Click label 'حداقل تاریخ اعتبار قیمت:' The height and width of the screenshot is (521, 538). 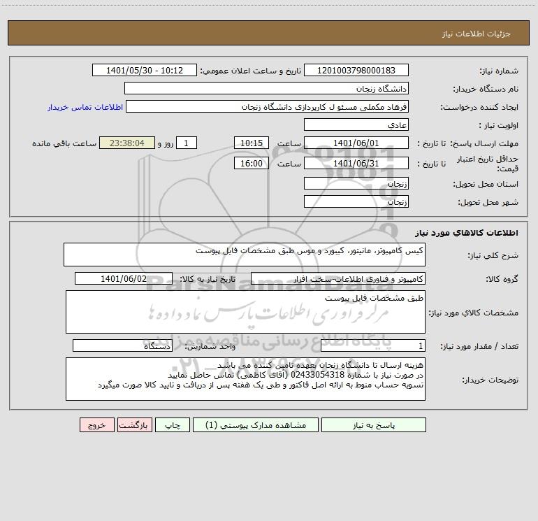click(x=488, y=164)
